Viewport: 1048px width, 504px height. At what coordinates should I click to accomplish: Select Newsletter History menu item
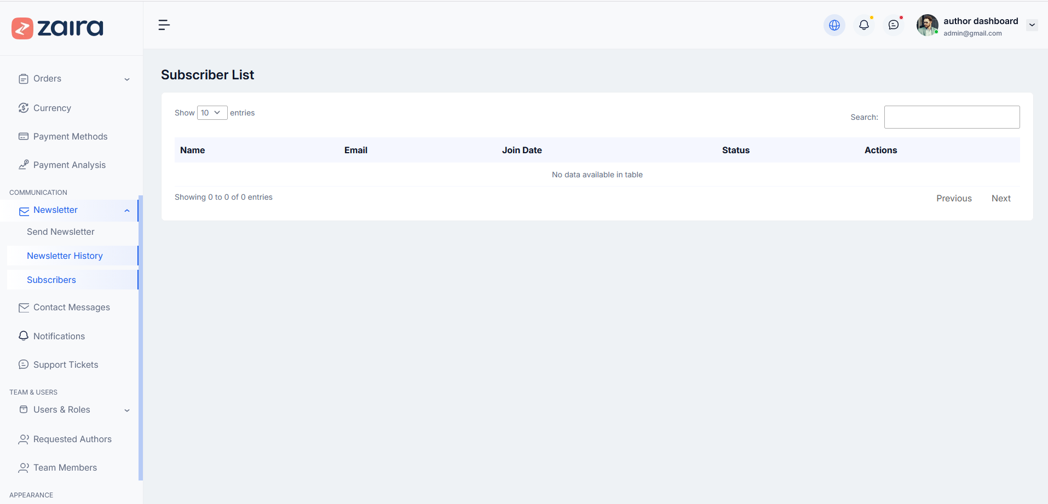coord(65,256)
